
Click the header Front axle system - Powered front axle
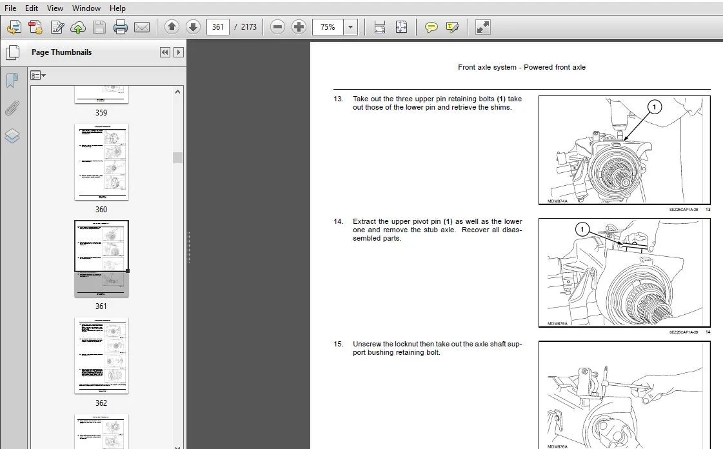click(x=522, y=67)
